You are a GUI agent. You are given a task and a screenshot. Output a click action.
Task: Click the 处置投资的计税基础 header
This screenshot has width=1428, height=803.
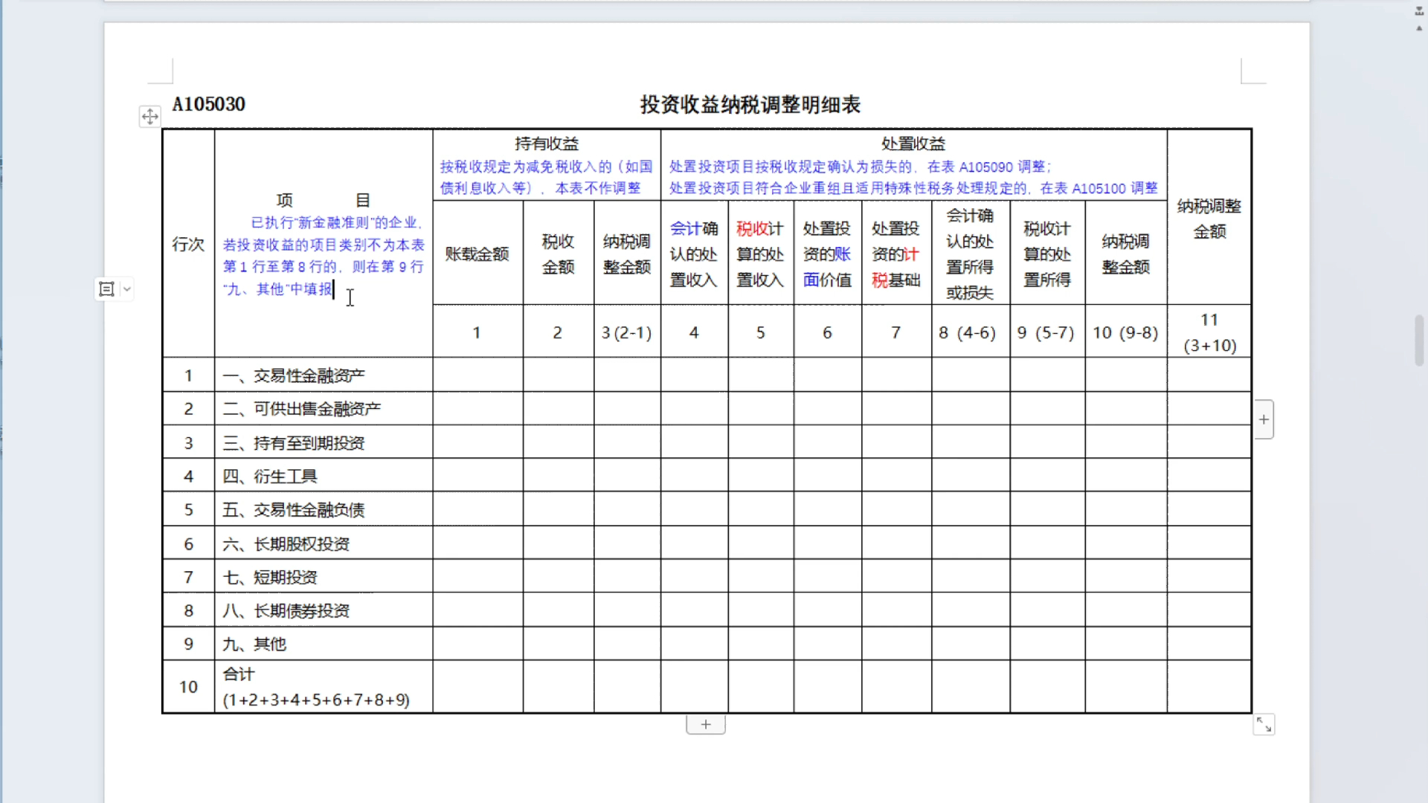[x=895, y=254]
